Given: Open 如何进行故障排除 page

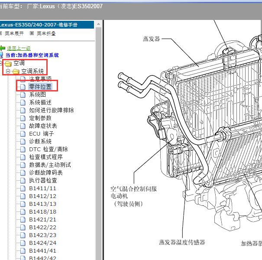Looking at the screenshot, I should (x=52, y=110).
